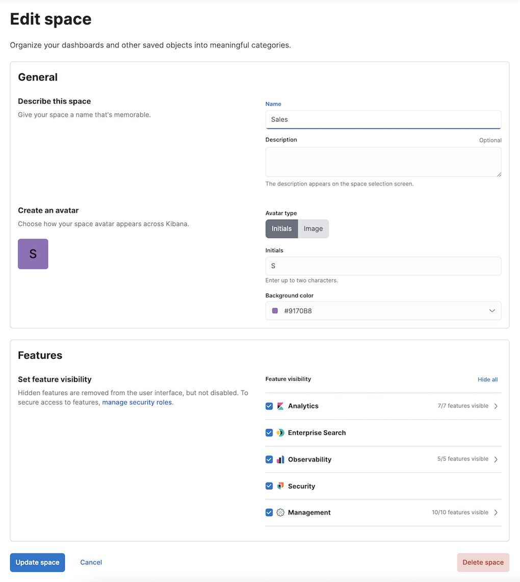
Task: Expand the Management features chevron
Action: coord(496,513)
